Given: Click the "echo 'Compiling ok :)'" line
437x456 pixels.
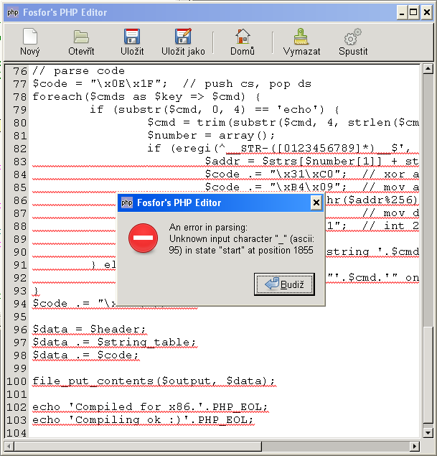Looking at the screenshot, I should point(143,419).
